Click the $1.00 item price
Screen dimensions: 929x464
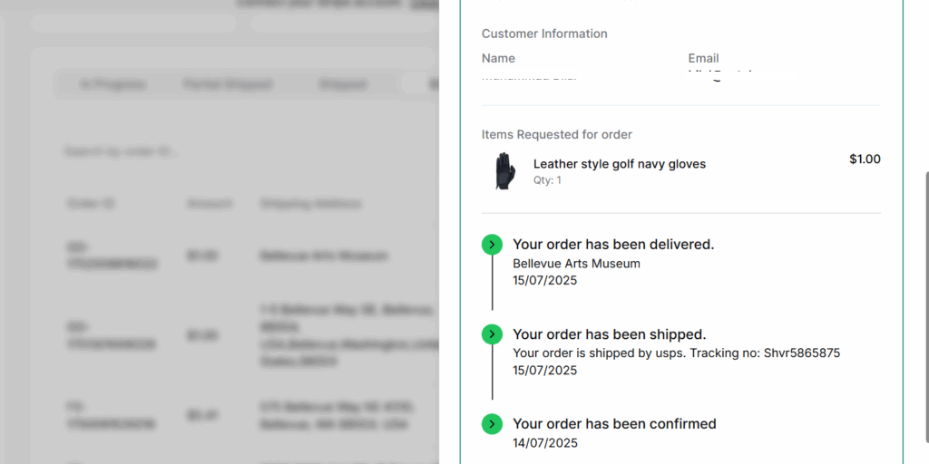tap(865, 159)
